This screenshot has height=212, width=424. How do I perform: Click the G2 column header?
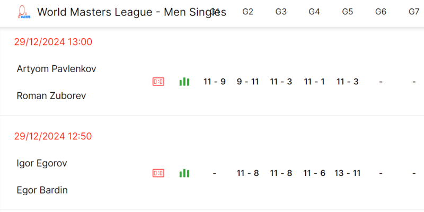[x=248, y=12]
